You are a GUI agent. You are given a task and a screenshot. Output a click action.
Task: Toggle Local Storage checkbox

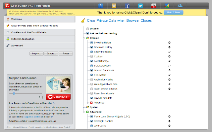coord(91,61)
